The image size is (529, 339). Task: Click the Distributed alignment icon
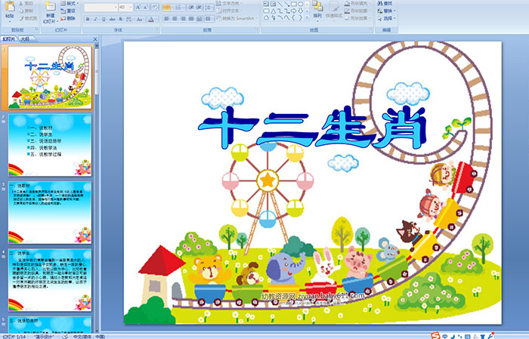(199, 19)
